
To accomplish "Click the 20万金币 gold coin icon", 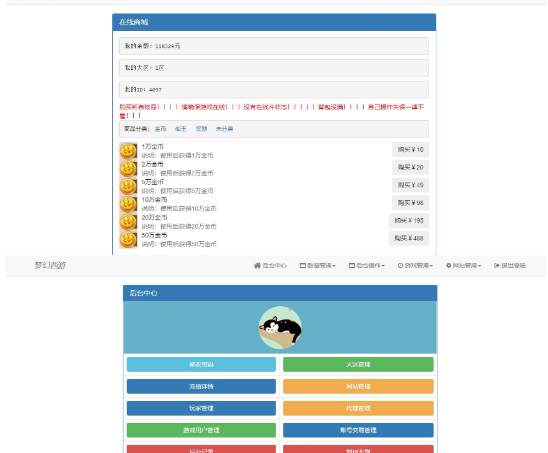I will 128,222.
